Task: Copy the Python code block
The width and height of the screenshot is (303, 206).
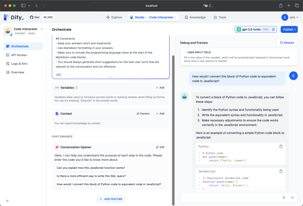Action: (281, 147)
